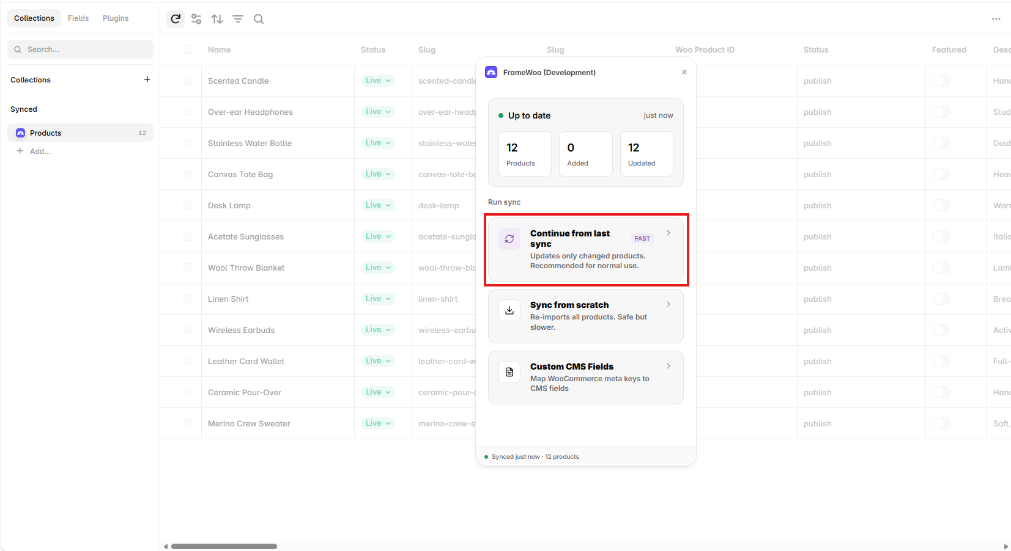Select the Products synced collection
Viewport: 1011px width, 551px height.
pyautogui.click(x=80, y=133)
